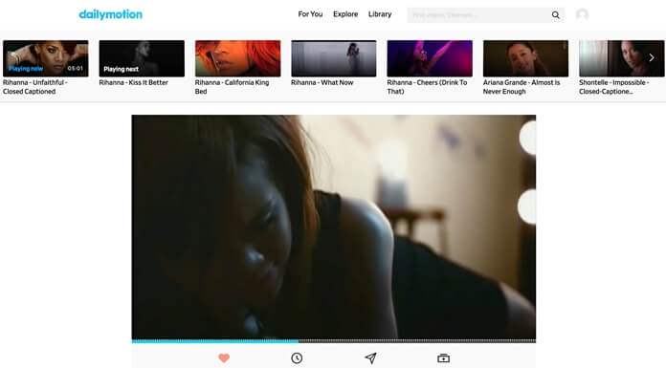Click the Rihanna - Kiss It Better title
666x368 pixels.
(x=133, y=82)
